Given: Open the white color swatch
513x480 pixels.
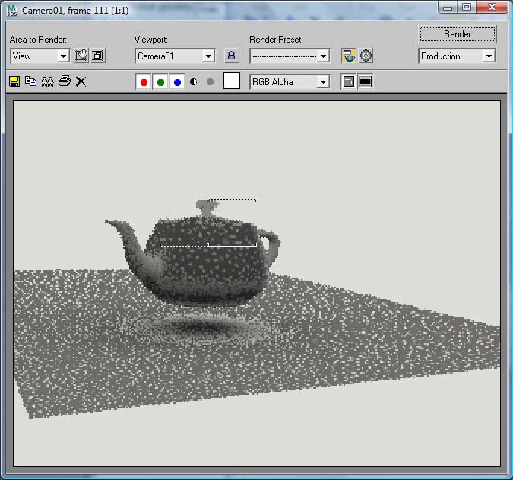Looking at the screenshot, I should pos(232,81).
